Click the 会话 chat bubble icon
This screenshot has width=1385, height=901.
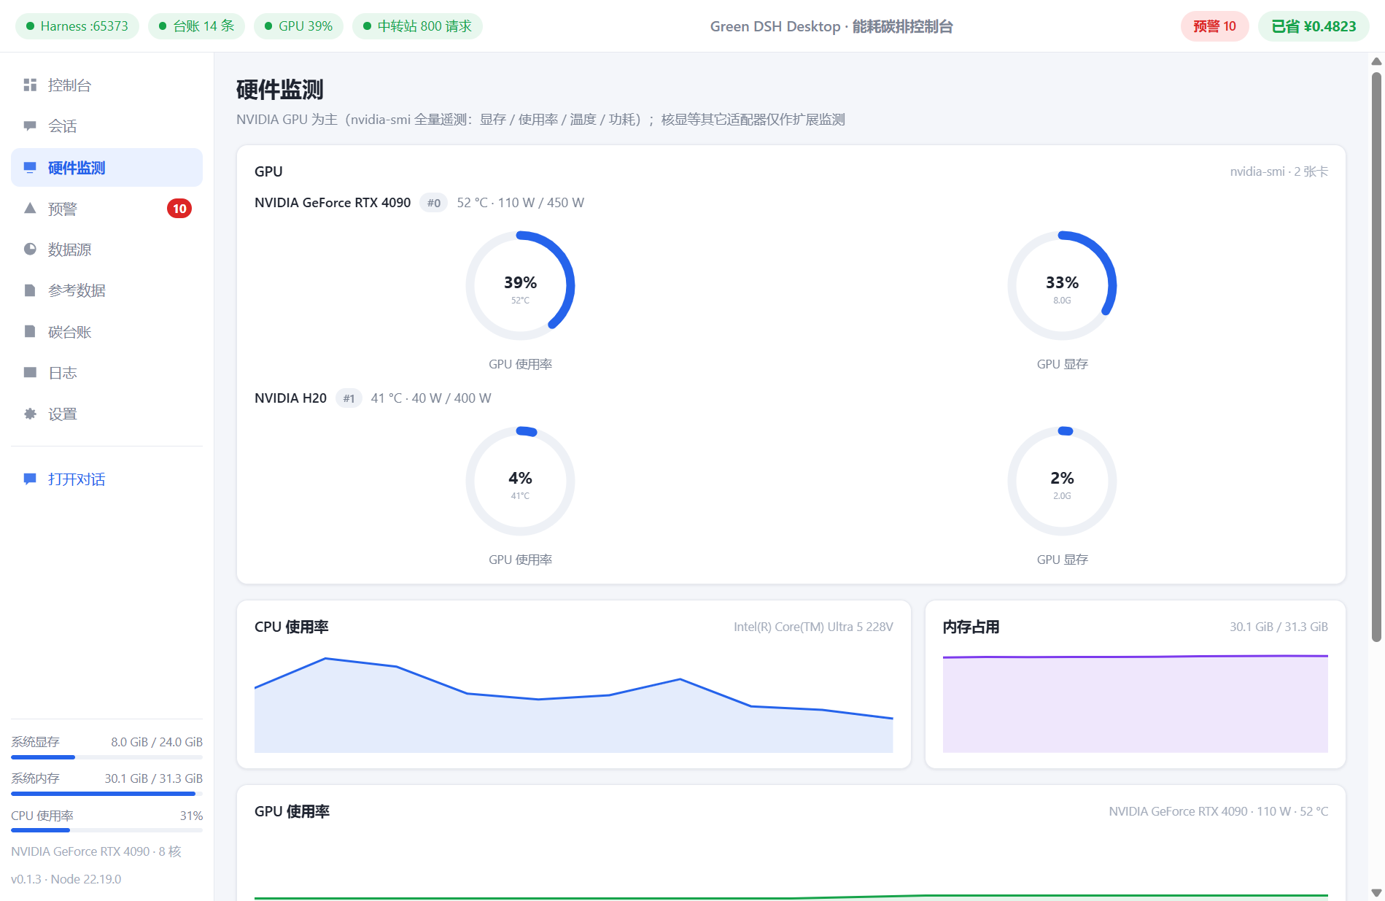[30, 126]
